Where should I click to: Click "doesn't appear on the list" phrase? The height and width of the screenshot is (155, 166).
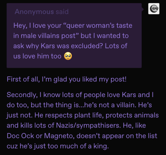[x=117, y=136]
